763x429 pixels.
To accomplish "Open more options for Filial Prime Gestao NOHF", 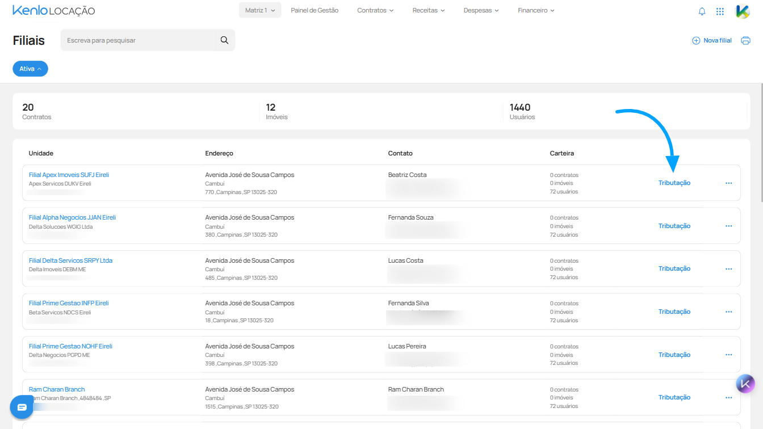I will tap(729, 355).
